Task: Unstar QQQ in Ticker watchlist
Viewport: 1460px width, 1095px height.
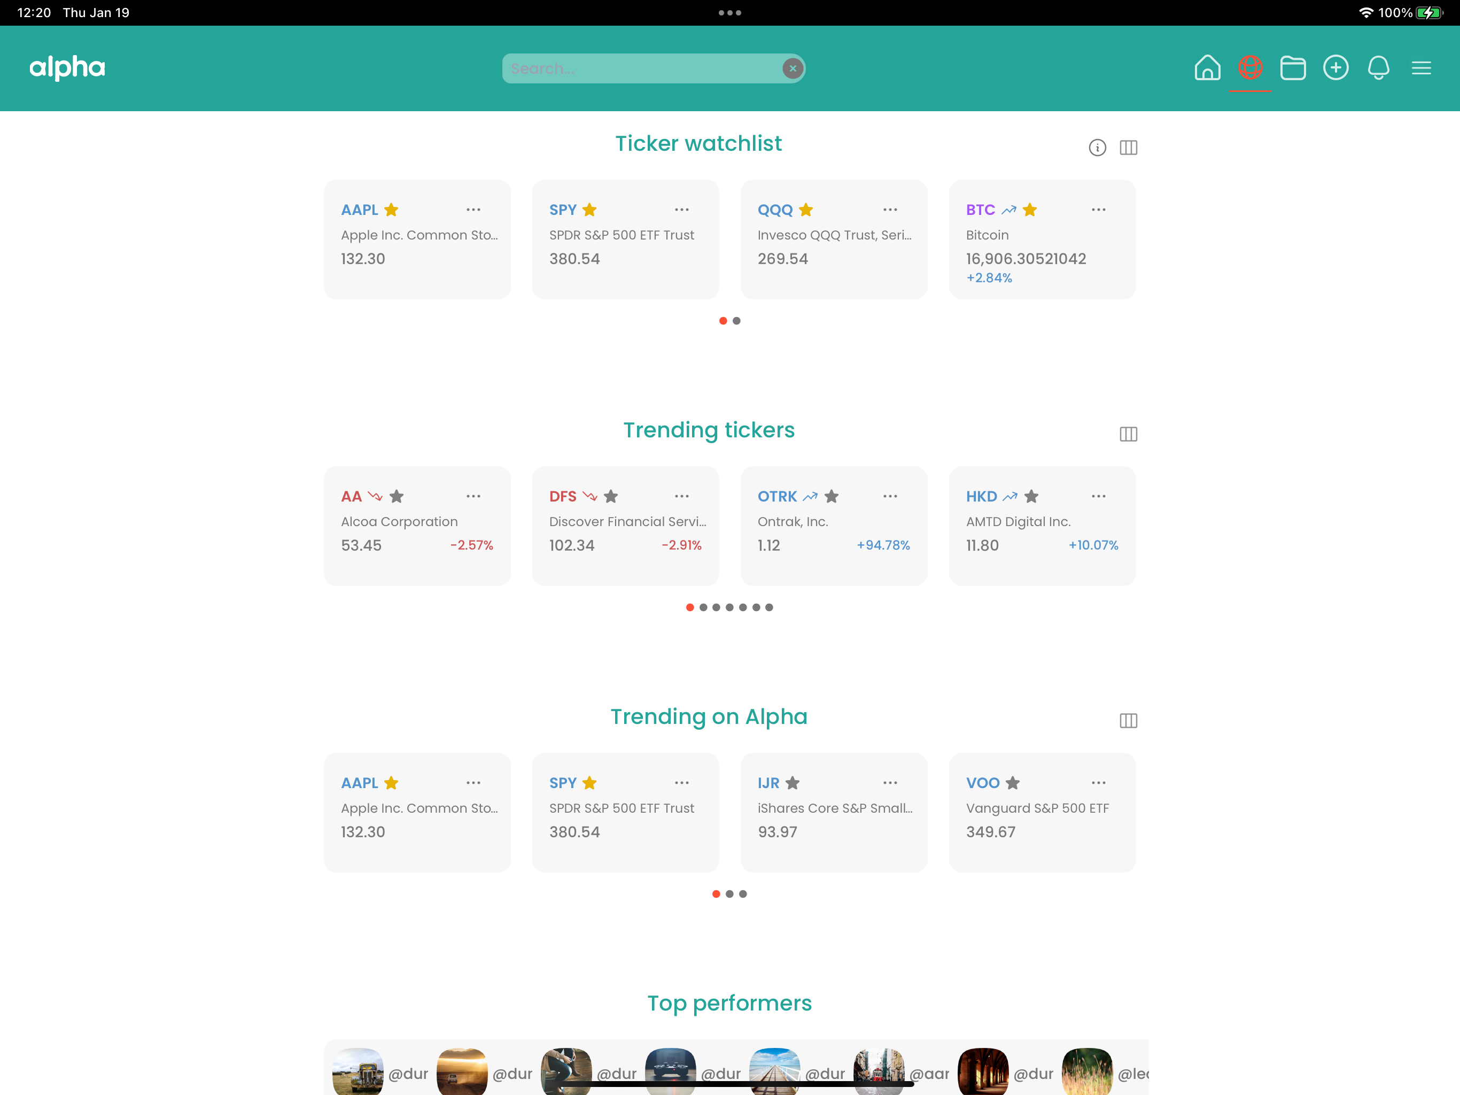Action: pos(805,210)
